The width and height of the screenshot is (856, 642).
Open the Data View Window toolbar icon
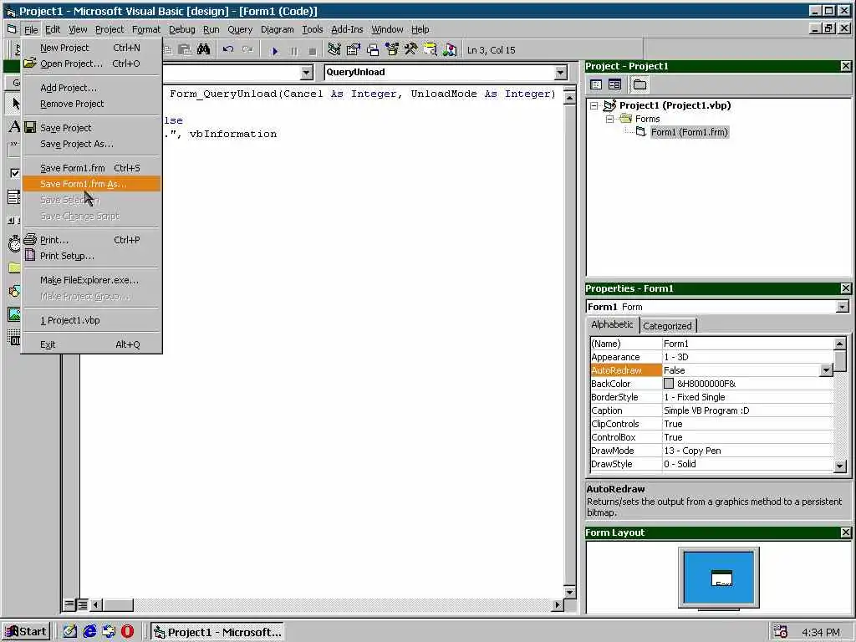click(431, 49)
